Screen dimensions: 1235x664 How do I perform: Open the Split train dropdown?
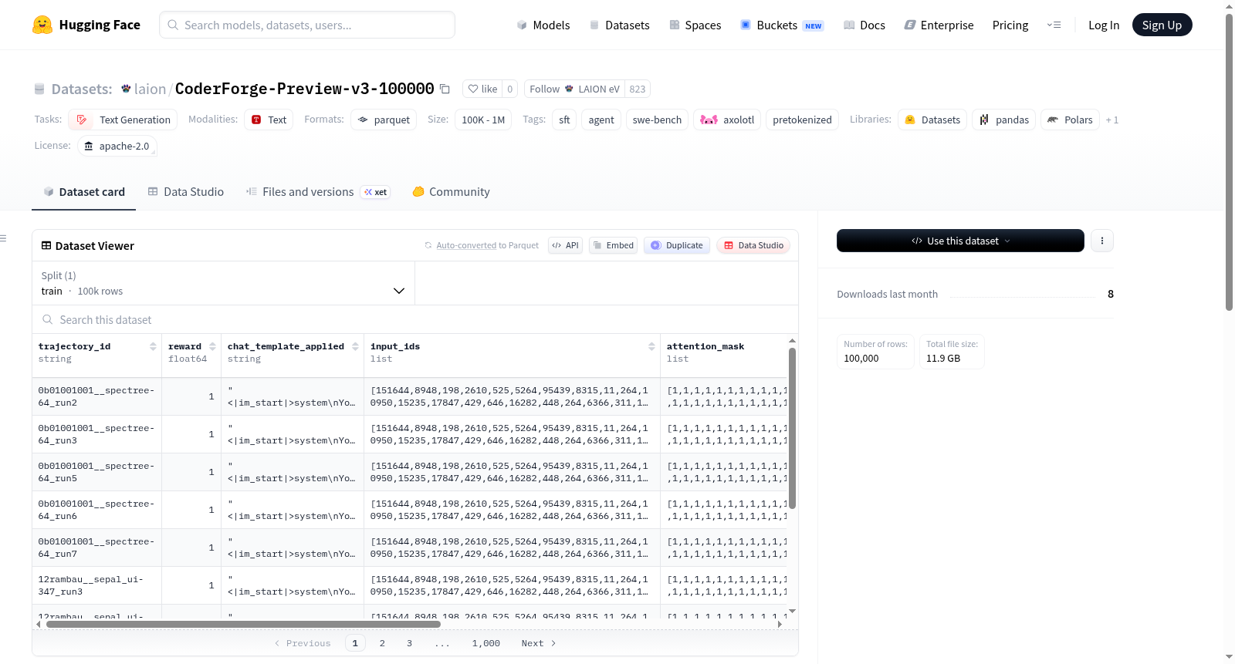click(223, 283)
